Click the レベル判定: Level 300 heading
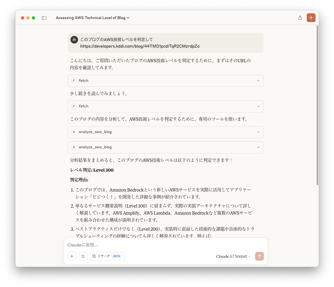This screenshot has width=334, height=287. 92,170
